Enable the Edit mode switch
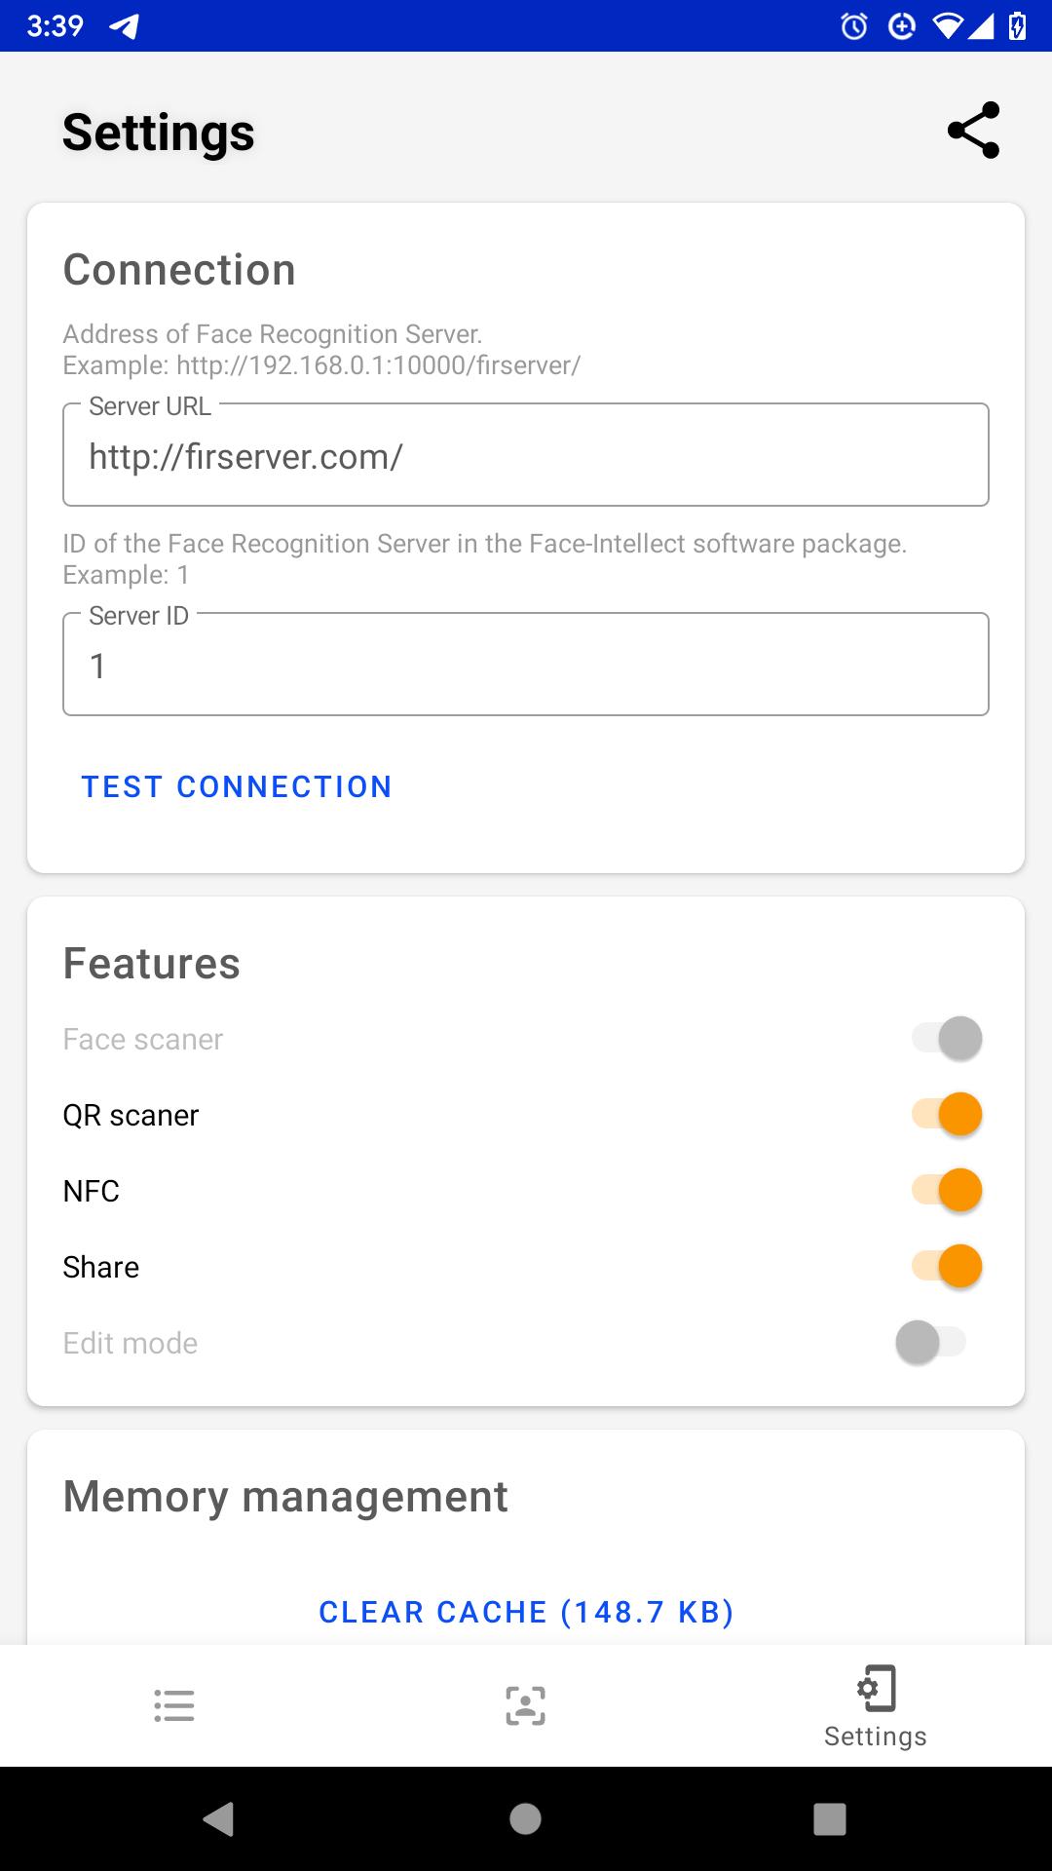The width and height of the screenshot is (1052, 1871). click(931, 1342)
